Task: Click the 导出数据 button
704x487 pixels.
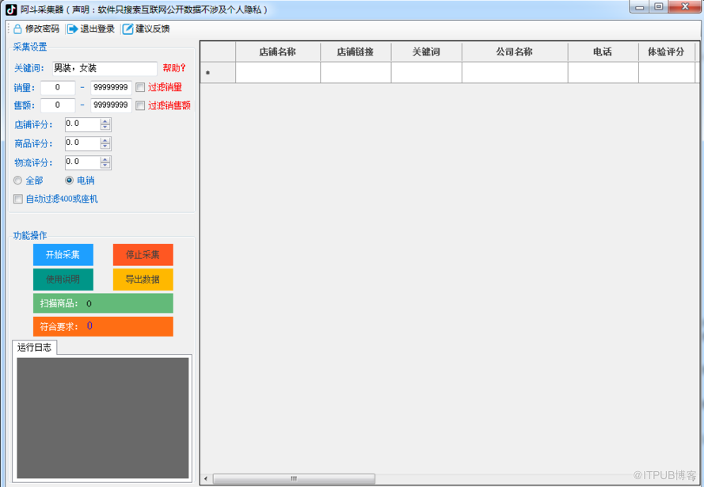Action: 143,280
